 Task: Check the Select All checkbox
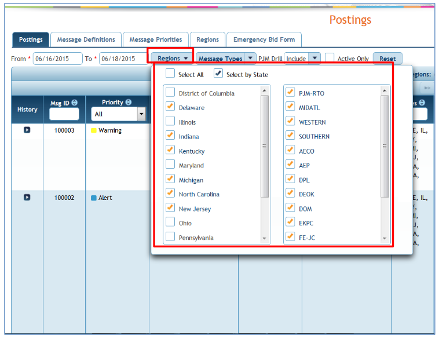pyautogui.click(x=170, y=74)
